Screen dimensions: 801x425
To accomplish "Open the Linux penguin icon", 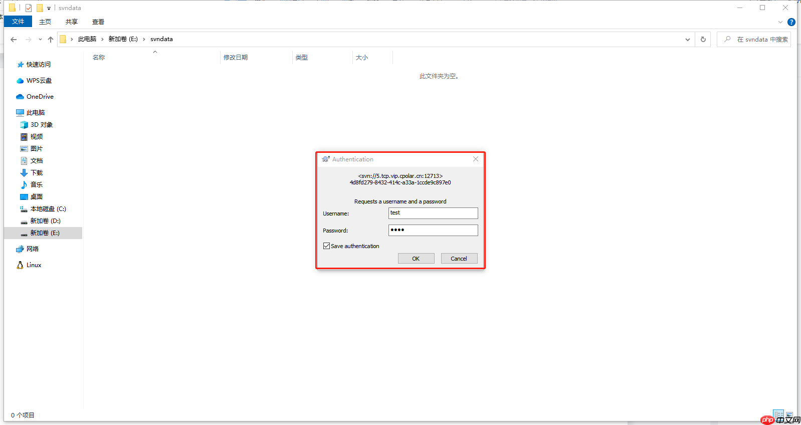I will pyautogui.click(x=20, y=265).
